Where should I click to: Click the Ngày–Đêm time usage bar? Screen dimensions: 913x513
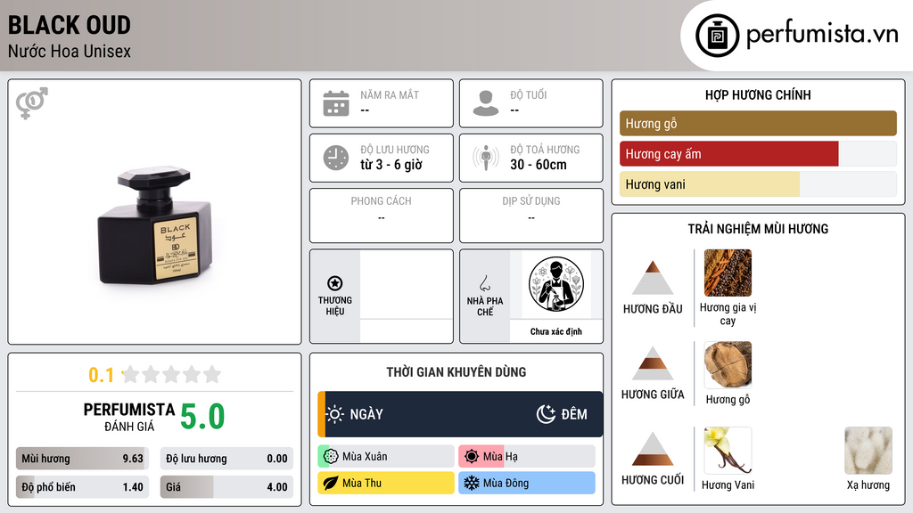click(x=460, y=414)
